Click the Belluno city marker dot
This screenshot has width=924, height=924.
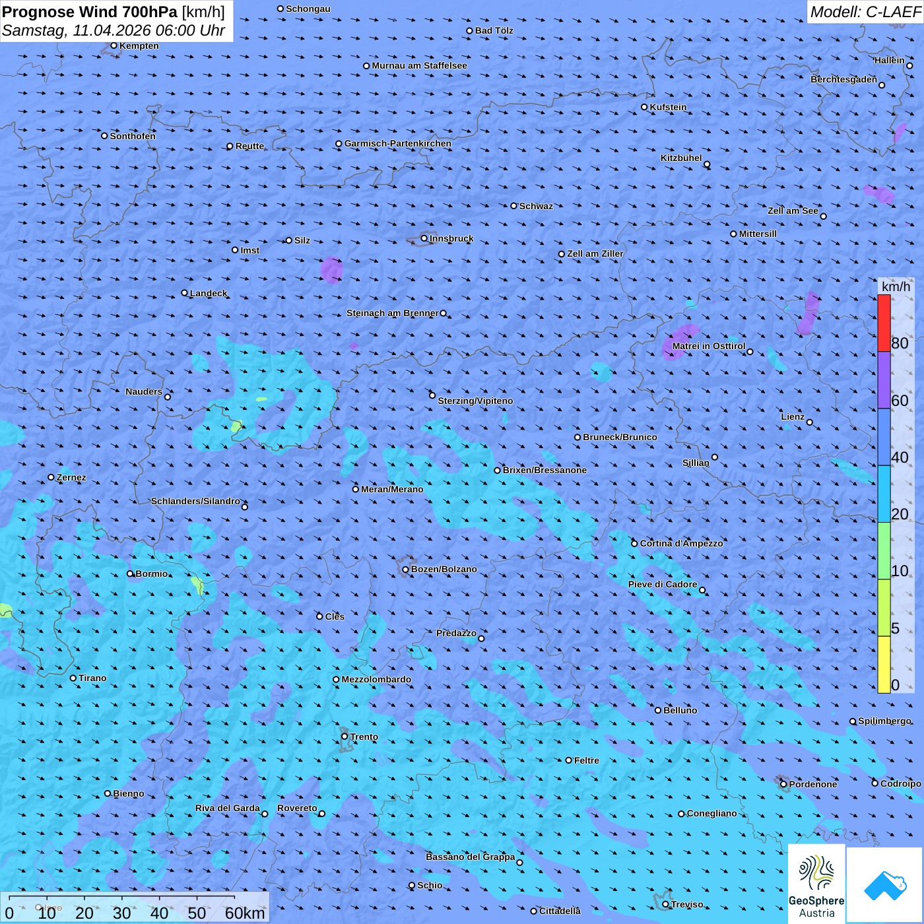coord(658,710)
